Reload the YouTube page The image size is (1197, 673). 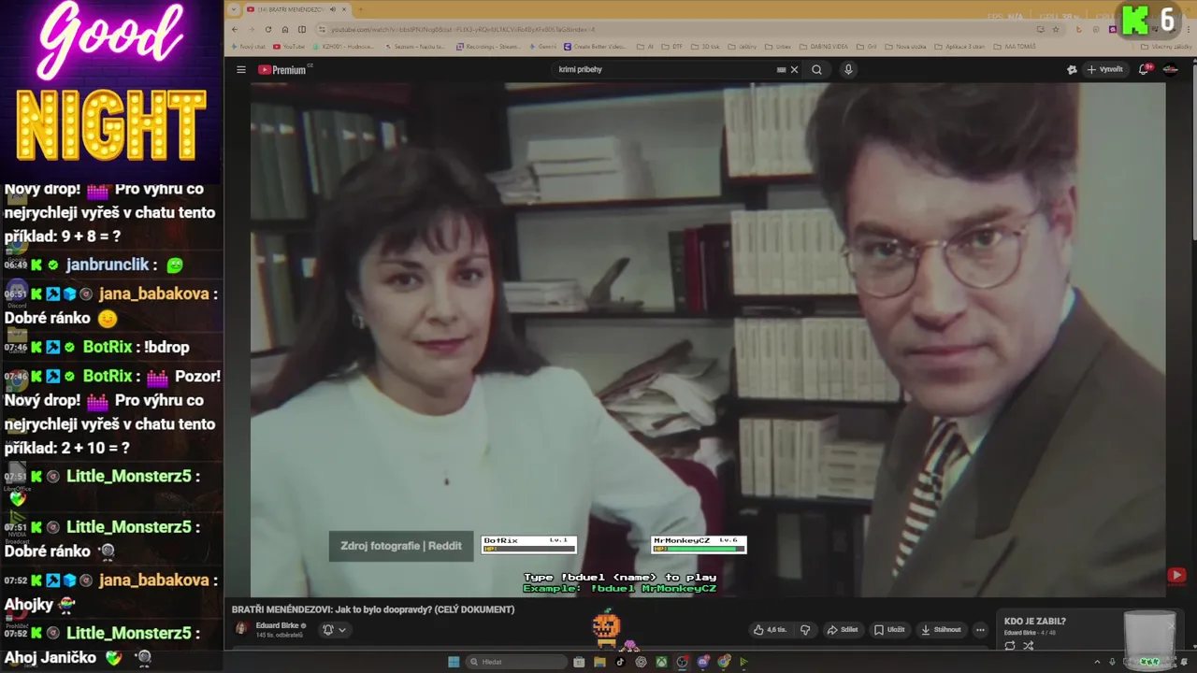pyautogui.click(x=268, y=29)
